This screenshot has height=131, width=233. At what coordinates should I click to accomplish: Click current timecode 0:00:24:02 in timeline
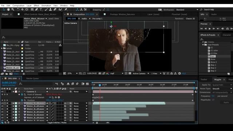click(9, 83)
